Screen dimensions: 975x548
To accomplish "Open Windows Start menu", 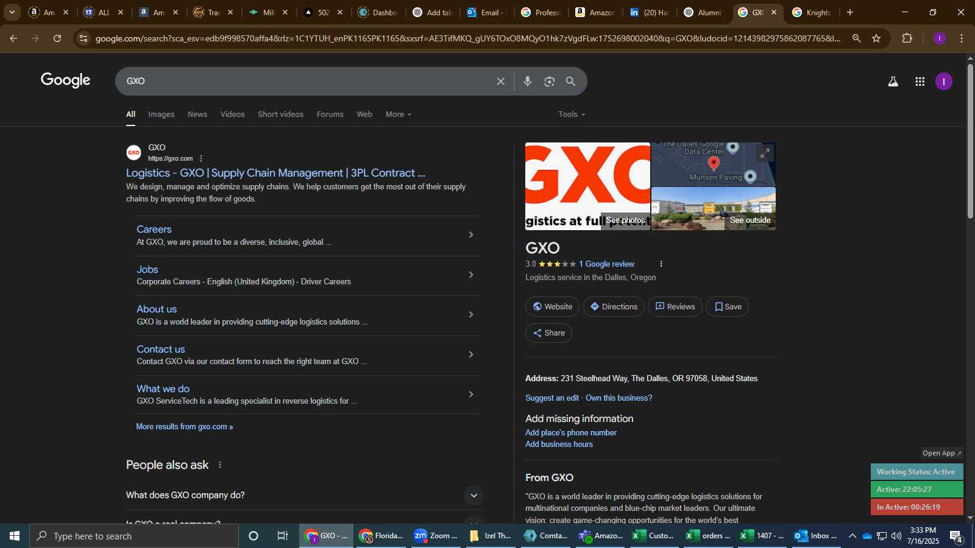I will point(15,536).
